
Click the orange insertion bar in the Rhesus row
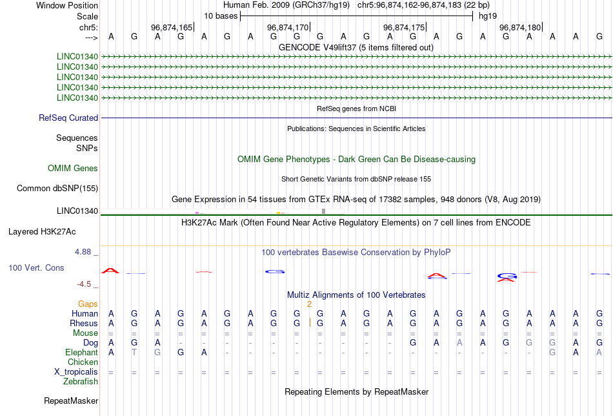pos(310,323)
